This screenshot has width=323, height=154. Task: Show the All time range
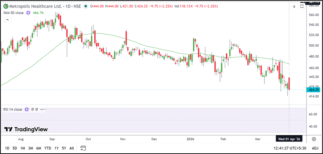pyautogui.click(x=72, y=148)
